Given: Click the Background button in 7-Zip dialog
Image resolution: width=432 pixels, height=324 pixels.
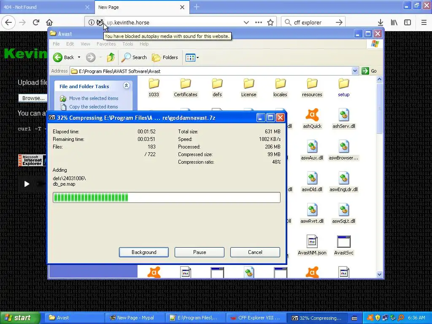Looking at the screenshot, I should [144, 252].
